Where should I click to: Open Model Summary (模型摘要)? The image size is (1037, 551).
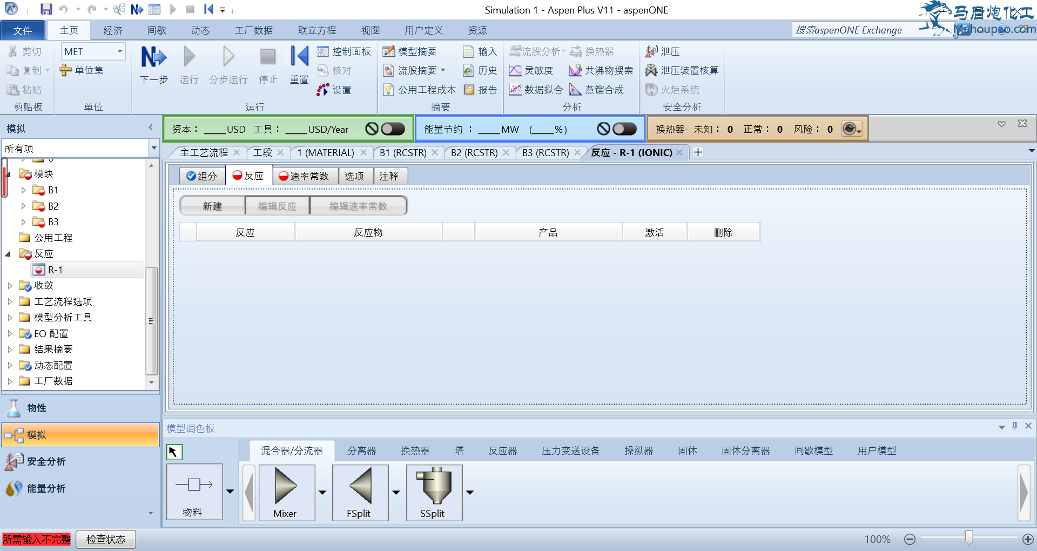point(410,51)
